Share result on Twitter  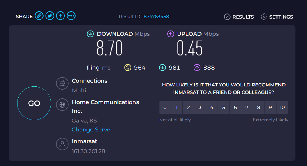(50, 16)
